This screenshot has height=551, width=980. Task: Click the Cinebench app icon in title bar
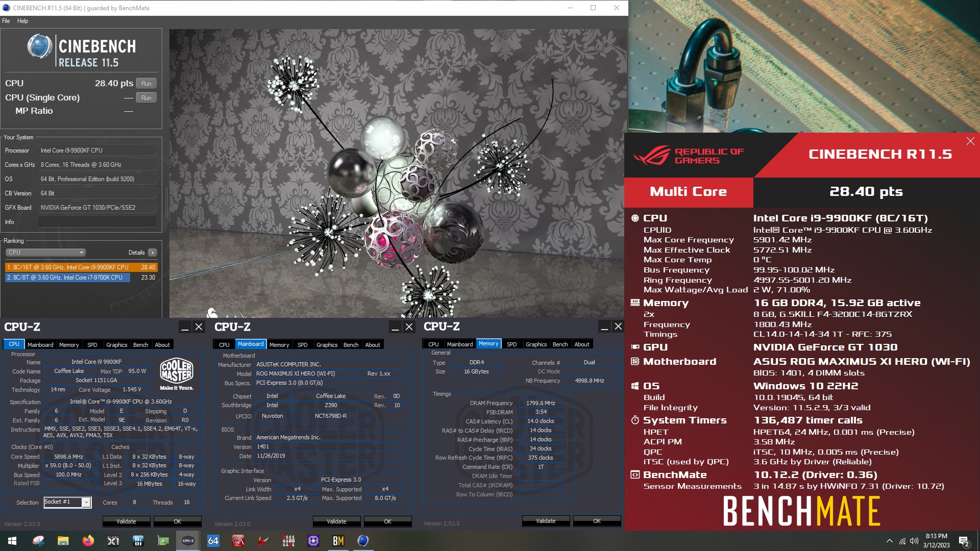tap(6, 8)
